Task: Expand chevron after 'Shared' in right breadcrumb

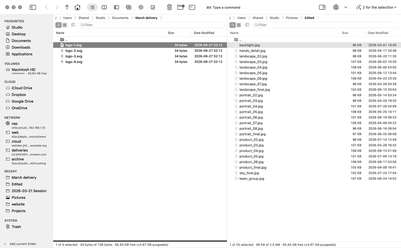Action: pyautogui.click(x=267, y=18)
